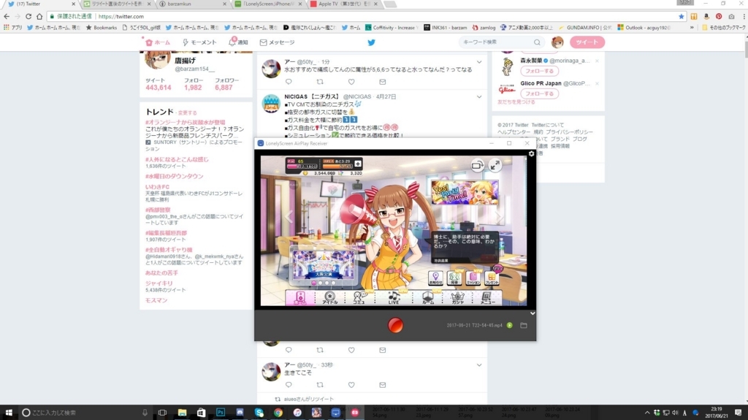Viewport: 748px width, 420px height.
Task: Tap the right arrow in the game room
Action: click(499, 217)
